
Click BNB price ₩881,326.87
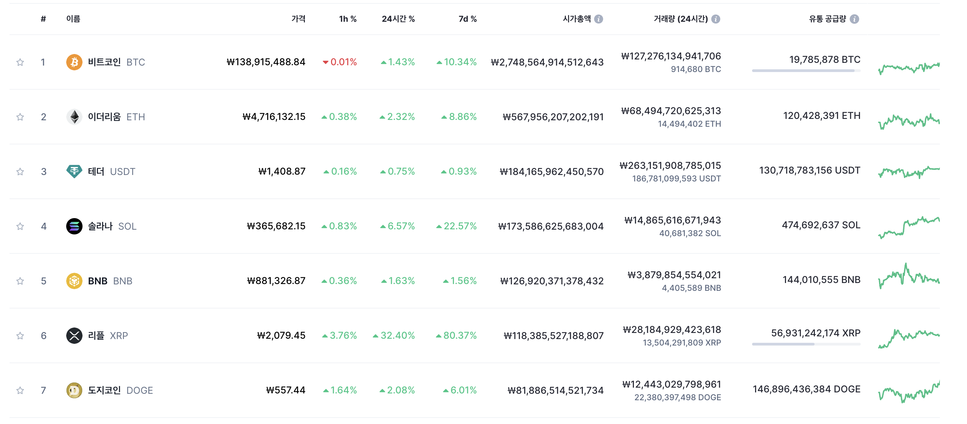(276, 281)
